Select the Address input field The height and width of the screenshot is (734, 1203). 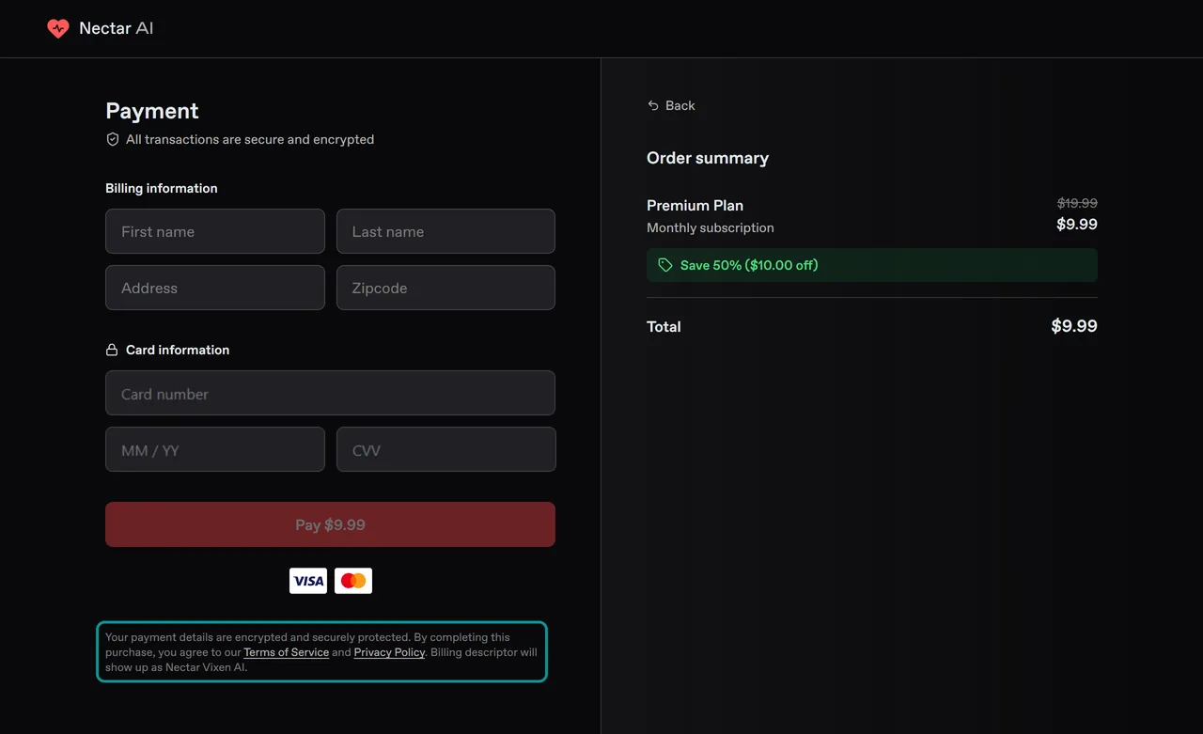215,288
